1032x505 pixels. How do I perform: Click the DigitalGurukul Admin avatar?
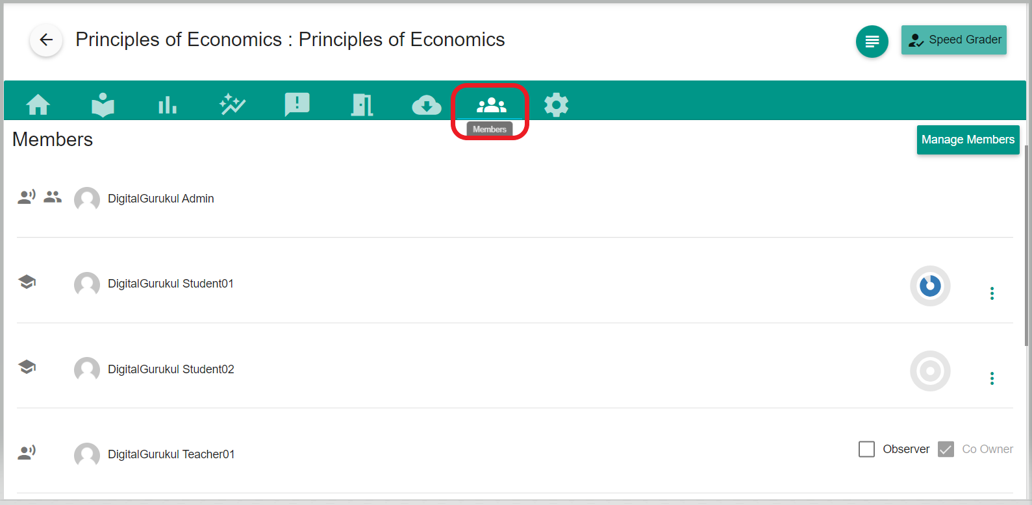87,199
